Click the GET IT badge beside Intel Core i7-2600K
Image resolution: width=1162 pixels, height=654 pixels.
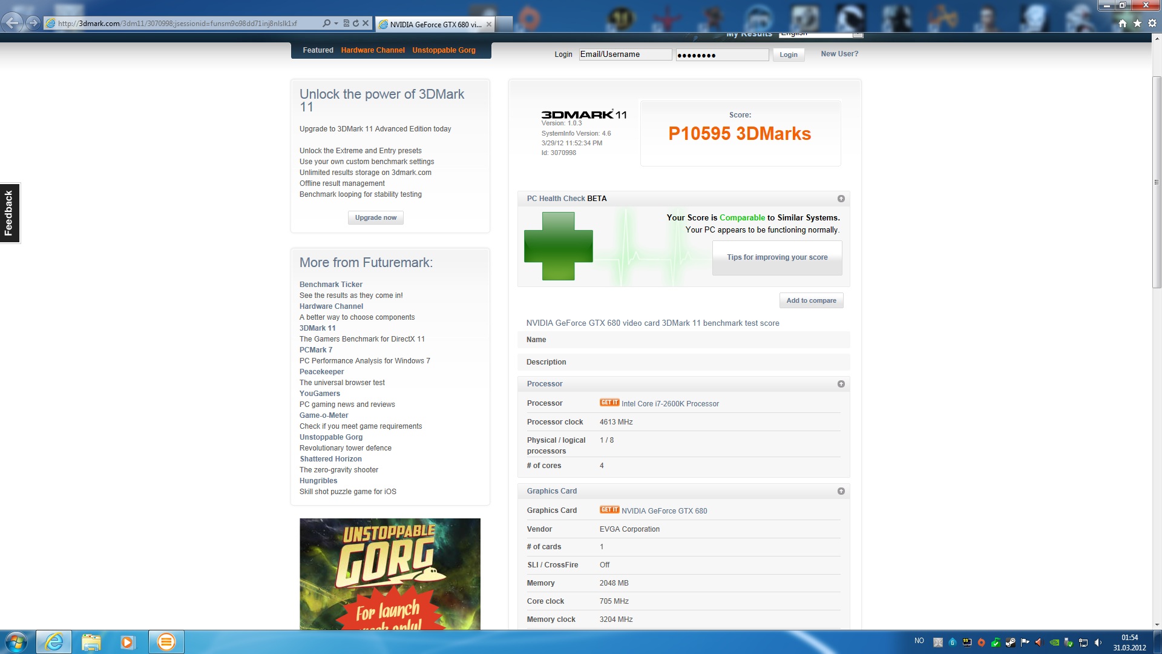609,402
